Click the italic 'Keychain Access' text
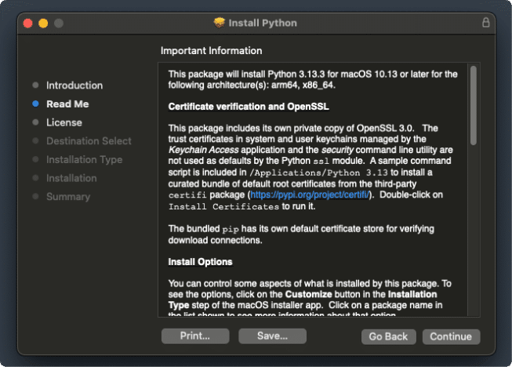The width and height of the screenshot is (512, 367). [x=203, y=150]
